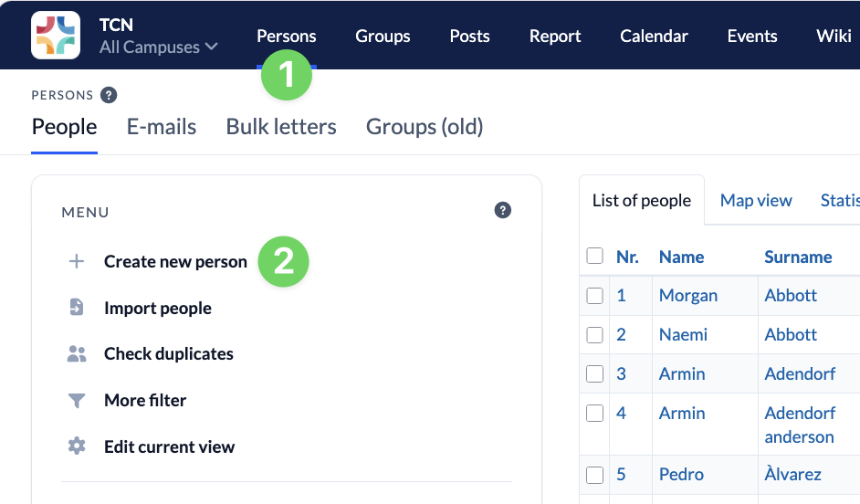Click the plus icon for Create new person

click(77, 262)
